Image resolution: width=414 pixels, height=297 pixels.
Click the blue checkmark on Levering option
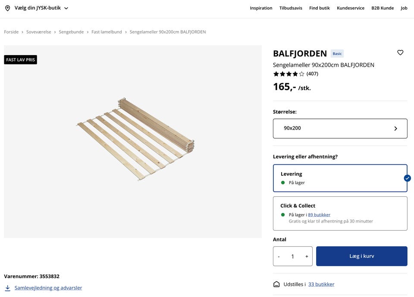pos(407,178)
